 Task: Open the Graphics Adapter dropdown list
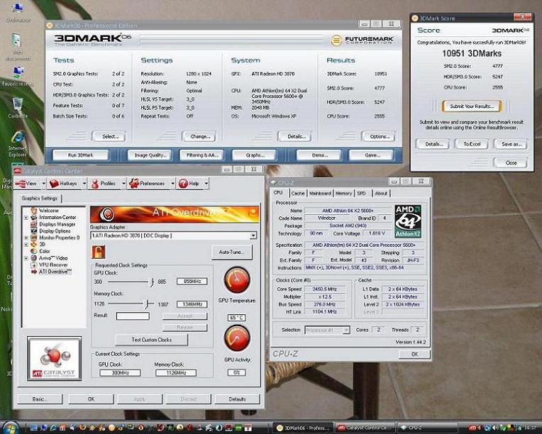(253, 235)
